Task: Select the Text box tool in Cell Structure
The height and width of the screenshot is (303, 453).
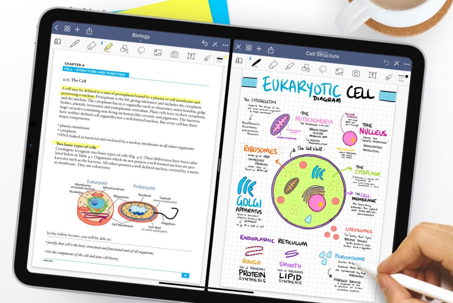Action: point(372,75)
